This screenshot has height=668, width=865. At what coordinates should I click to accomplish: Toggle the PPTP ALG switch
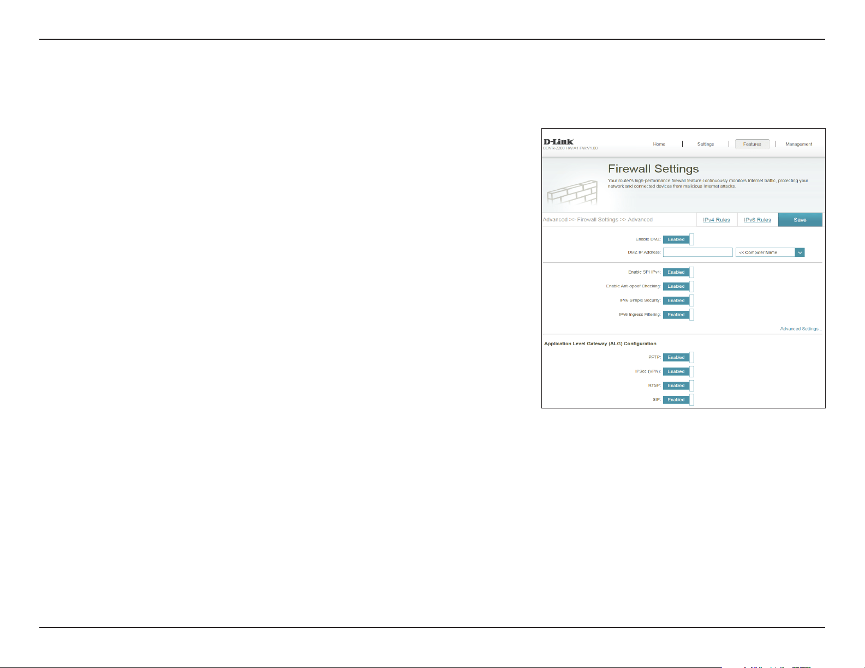click(678, 357)
